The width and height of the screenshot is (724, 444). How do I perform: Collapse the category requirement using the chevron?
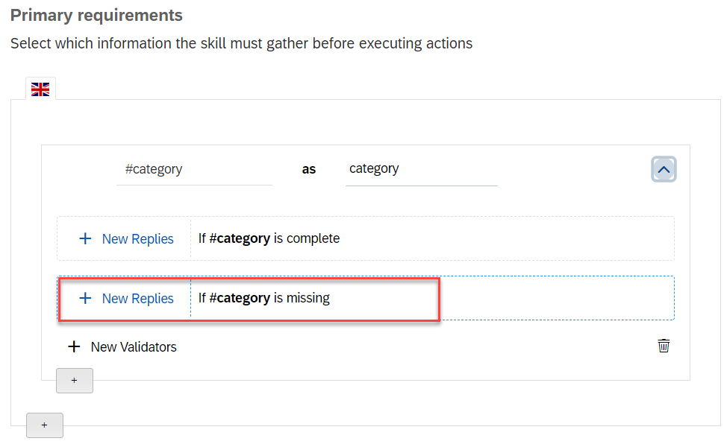pos(664,169)
